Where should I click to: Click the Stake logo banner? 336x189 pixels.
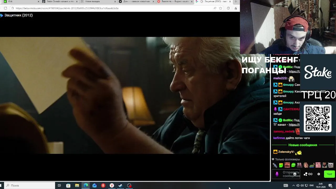click(x=318, y=72)
